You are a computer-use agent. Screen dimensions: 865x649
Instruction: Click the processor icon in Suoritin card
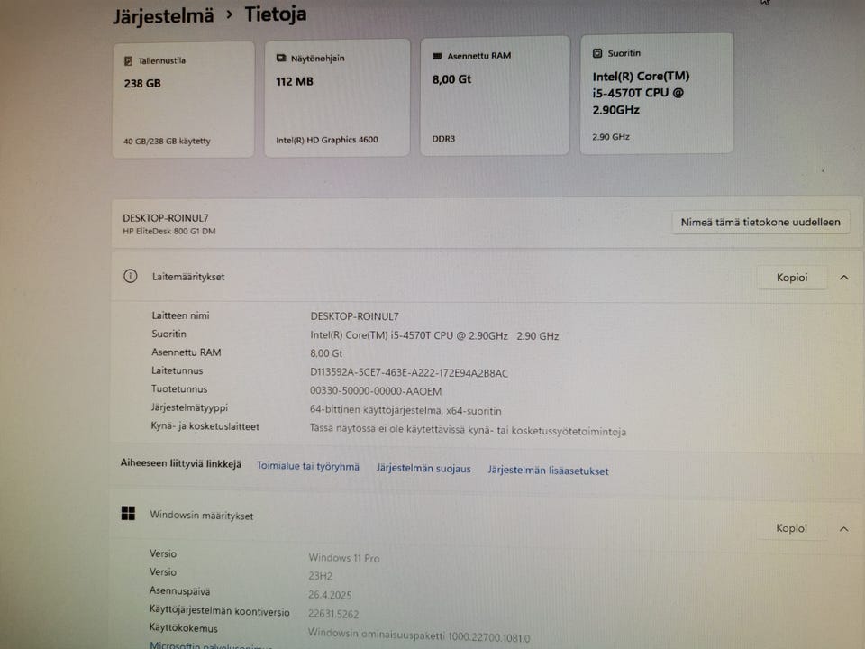coord(596,53)
